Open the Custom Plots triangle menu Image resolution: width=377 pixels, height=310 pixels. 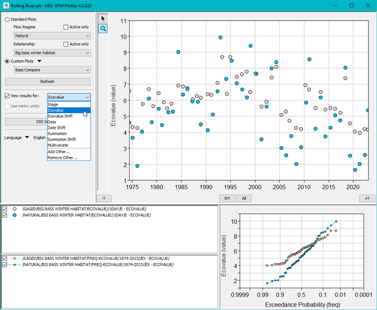click(x=39, y=61)
